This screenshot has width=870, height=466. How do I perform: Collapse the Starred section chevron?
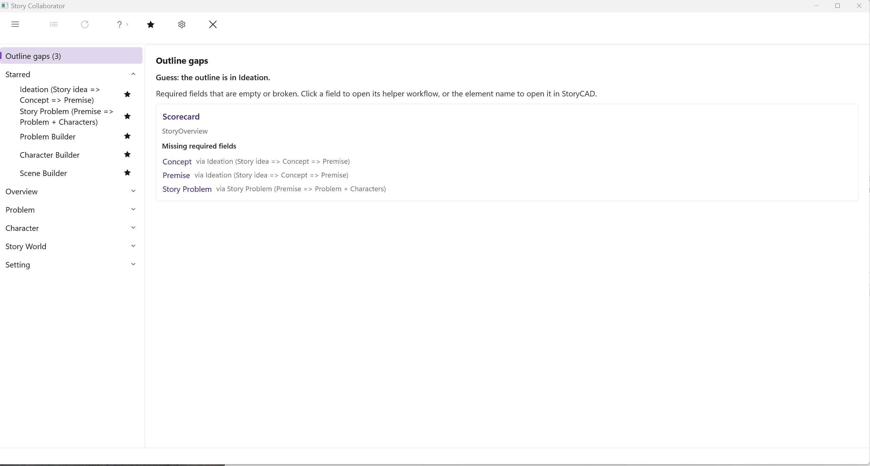(x=133, y=74)
